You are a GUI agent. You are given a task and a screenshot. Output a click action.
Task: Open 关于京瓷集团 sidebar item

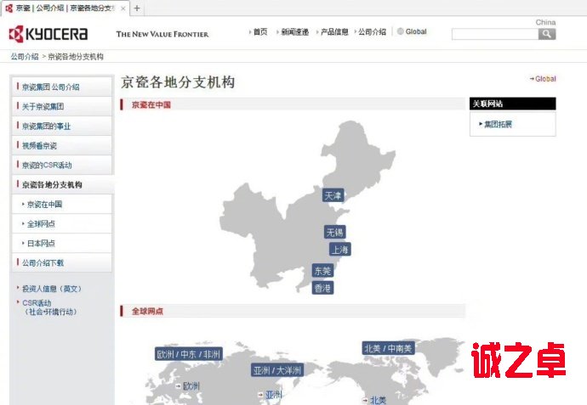point(62,106)
